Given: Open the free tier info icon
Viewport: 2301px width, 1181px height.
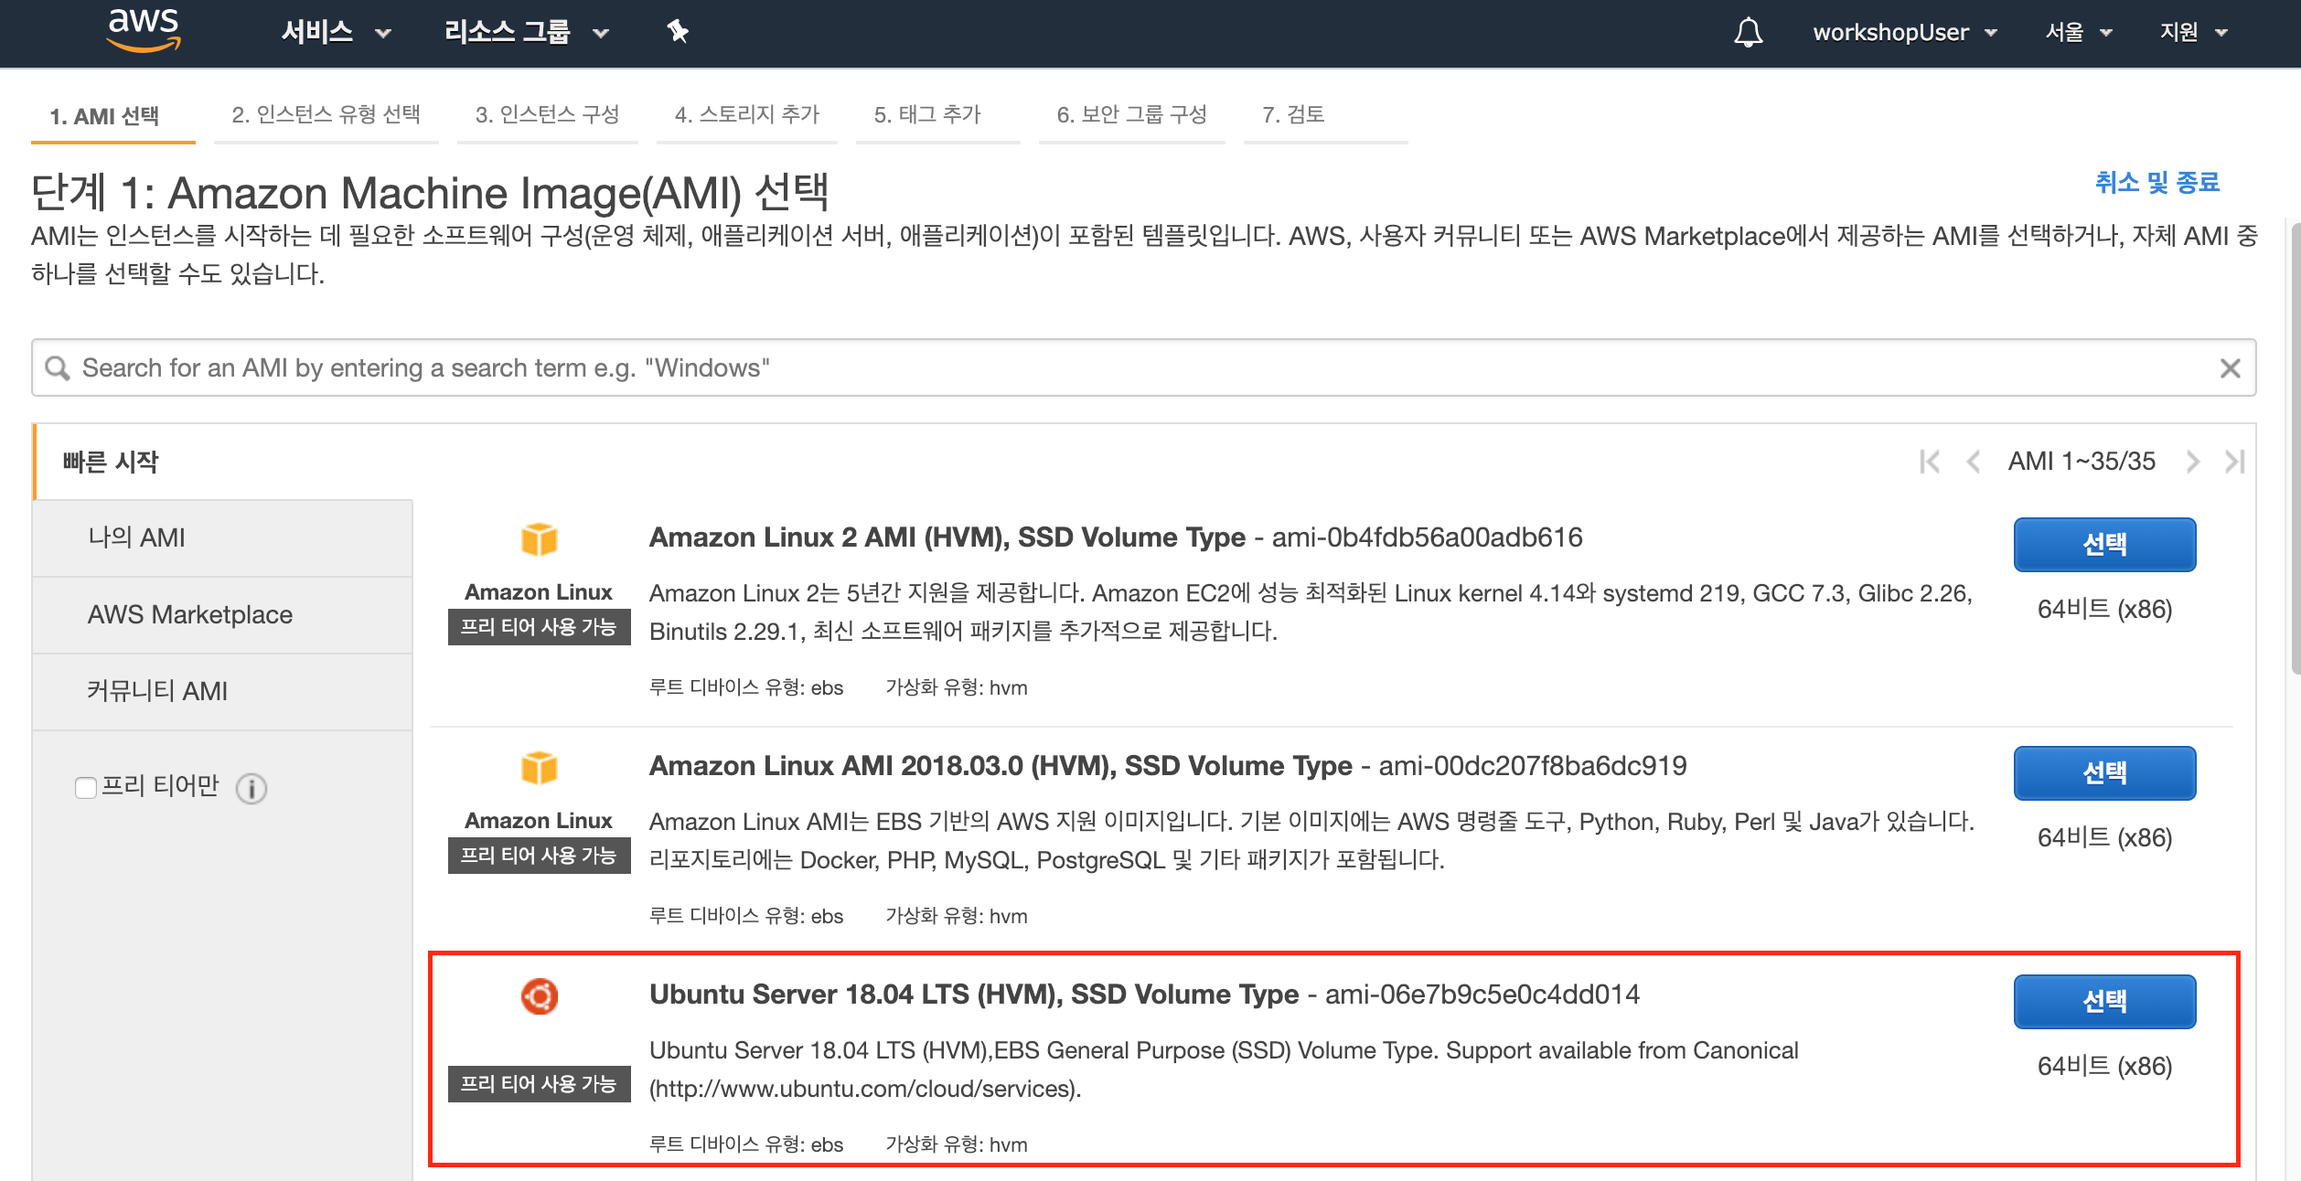Looking at the screenshot, I should click(252, 788).
